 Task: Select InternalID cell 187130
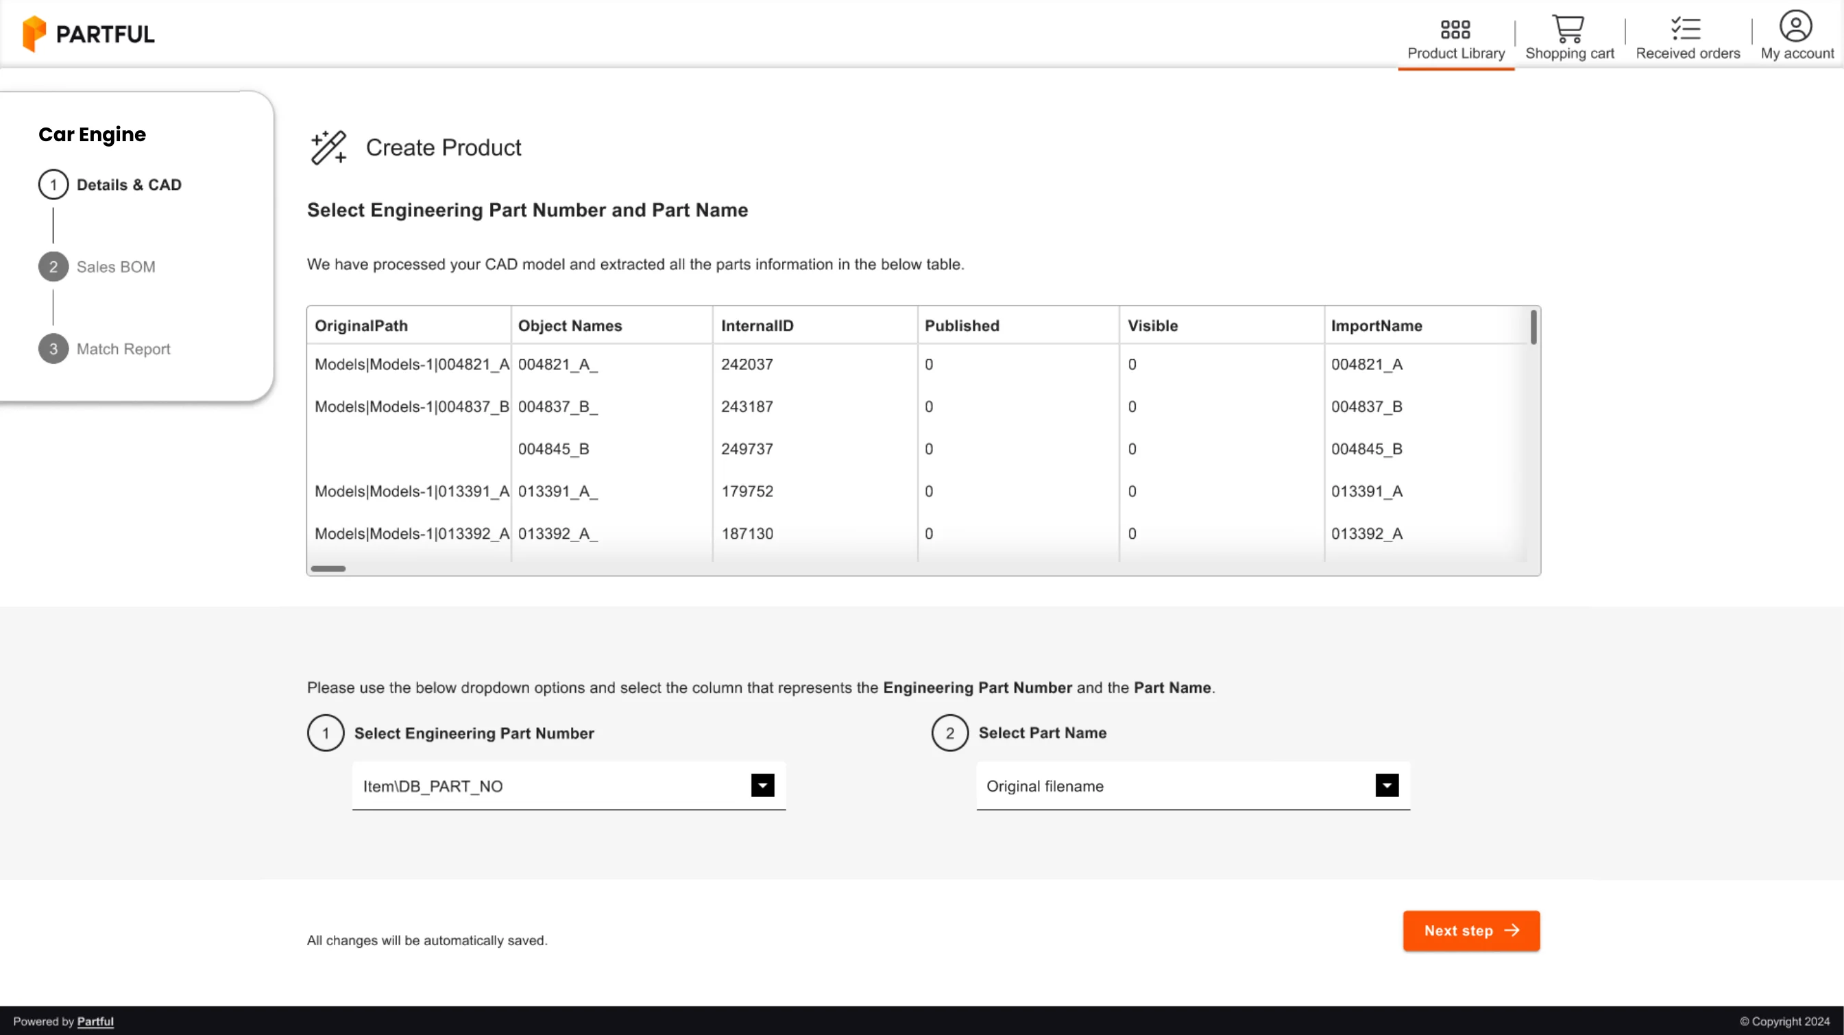point(747,533)
